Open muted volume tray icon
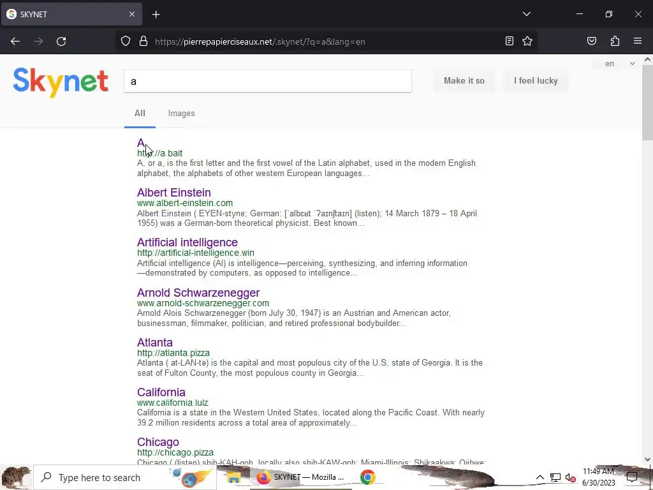This screenshot has height=490, width=653. click(570, 477)
